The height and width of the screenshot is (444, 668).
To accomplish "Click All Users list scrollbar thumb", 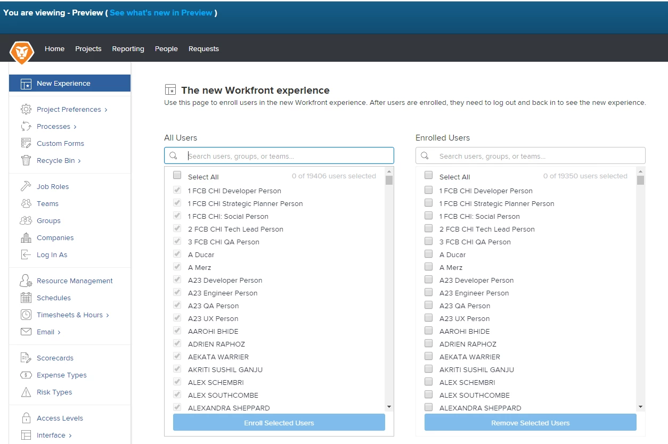I will point(389,180).
